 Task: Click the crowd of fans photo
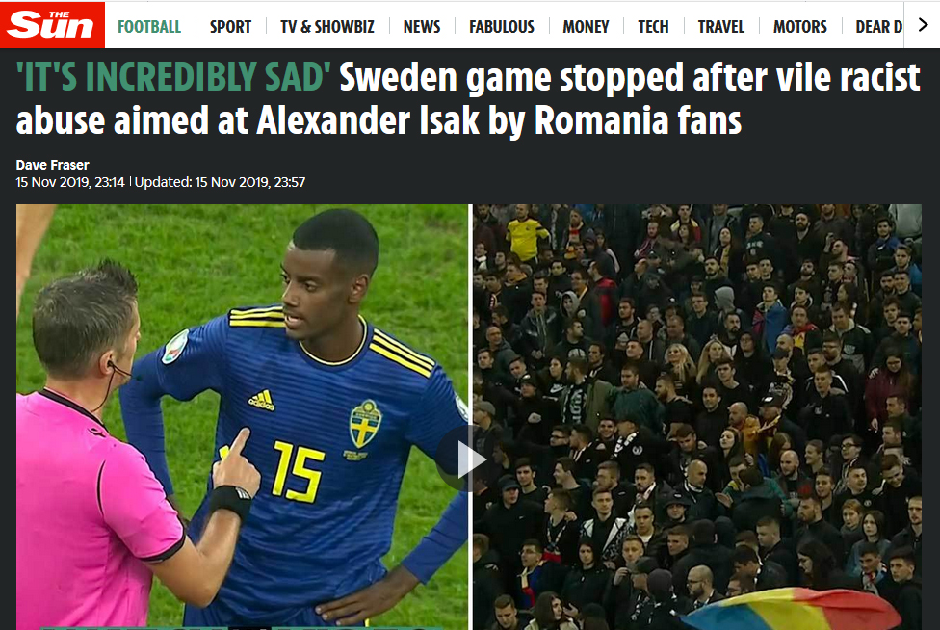pos(697,416)
